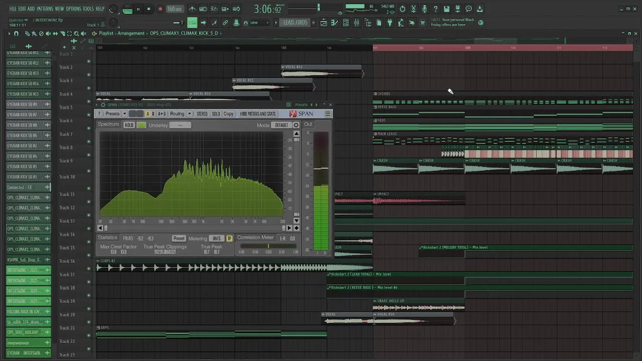The height and width of the screenshot is (361, 642).
Task: Open SPAN Presets dropdown arrow
Action: [x=124, y=114]
